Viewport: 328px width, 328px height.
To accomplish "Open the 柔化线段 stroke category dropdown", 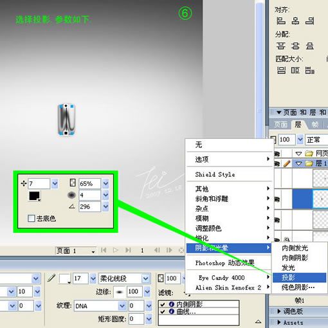I will (145, 278).
